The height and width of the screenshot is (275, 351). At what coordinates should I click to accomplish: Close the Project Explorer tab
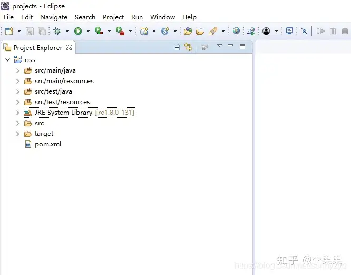pyautogui.click(x=69, y=47)
